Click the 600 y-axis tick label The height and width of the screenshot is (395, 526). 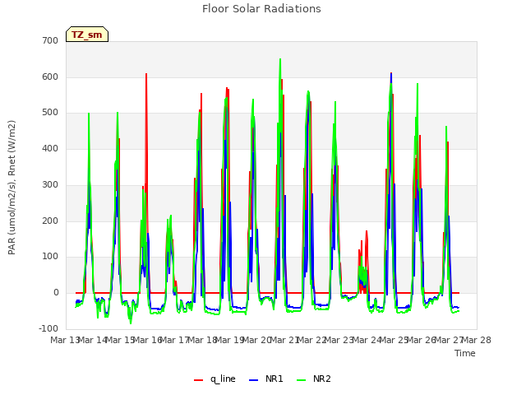point(50,77)
